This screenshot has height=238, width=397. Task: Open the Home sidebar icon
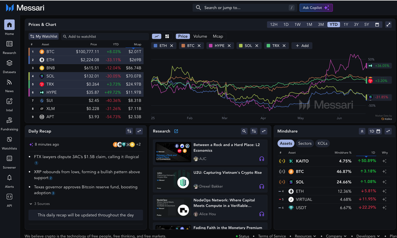point(9,25)
